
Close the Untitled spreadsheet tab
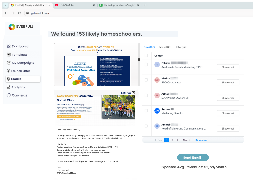pos(138,5)
